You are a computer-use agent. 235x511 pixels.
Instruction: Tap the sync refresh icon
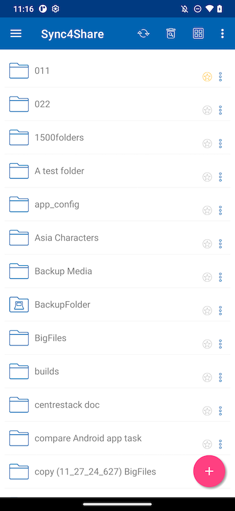[x=143, y=34]
